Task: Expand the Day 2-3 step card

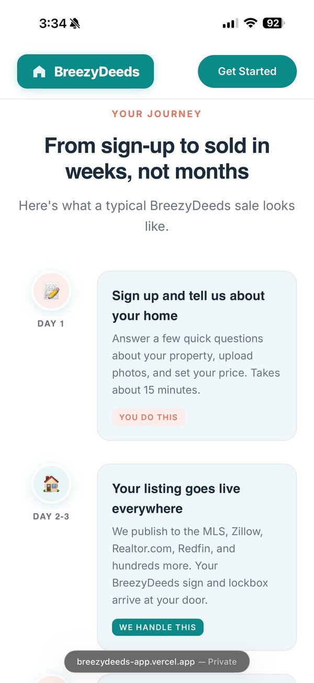Action: point(197,556)
